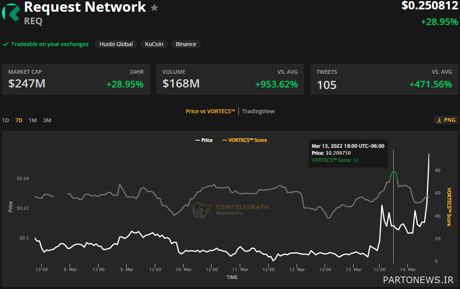Screen dimensions: 460x289
Task: Click the 8. Mar date on time axis
Action: point(70,269)
